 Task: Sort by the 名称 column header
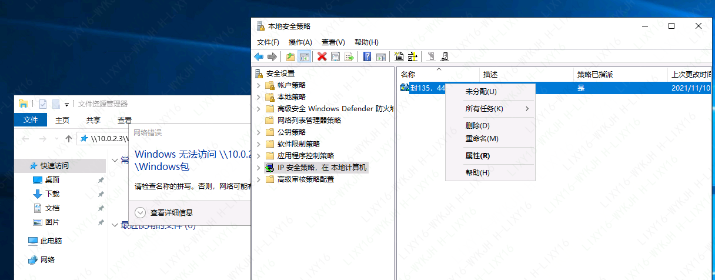(438, 75)
